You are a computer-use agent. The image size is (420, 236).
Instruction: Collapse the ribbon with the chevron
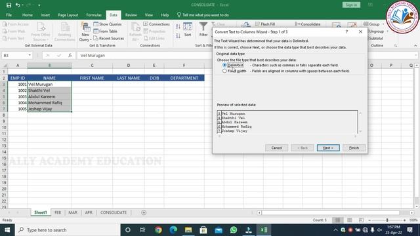[415, 46]
